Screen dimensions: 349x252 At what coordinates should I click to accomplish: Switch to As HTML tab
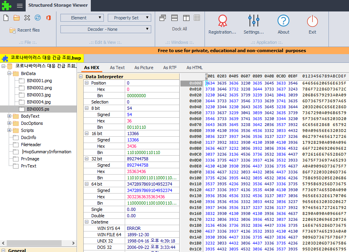(x=195, y=68)
